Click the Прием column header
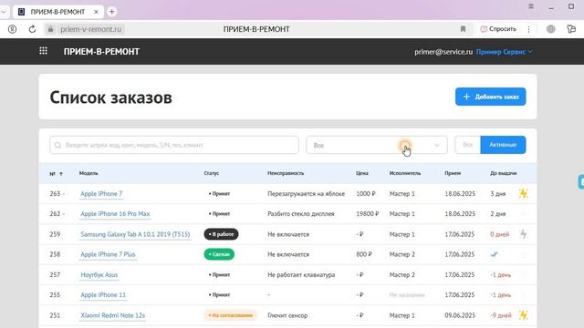This screenshot has width=584, height=328. tap(453, 173)
